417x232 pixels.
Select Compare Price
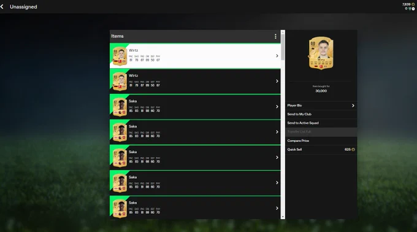coord(321,141)
